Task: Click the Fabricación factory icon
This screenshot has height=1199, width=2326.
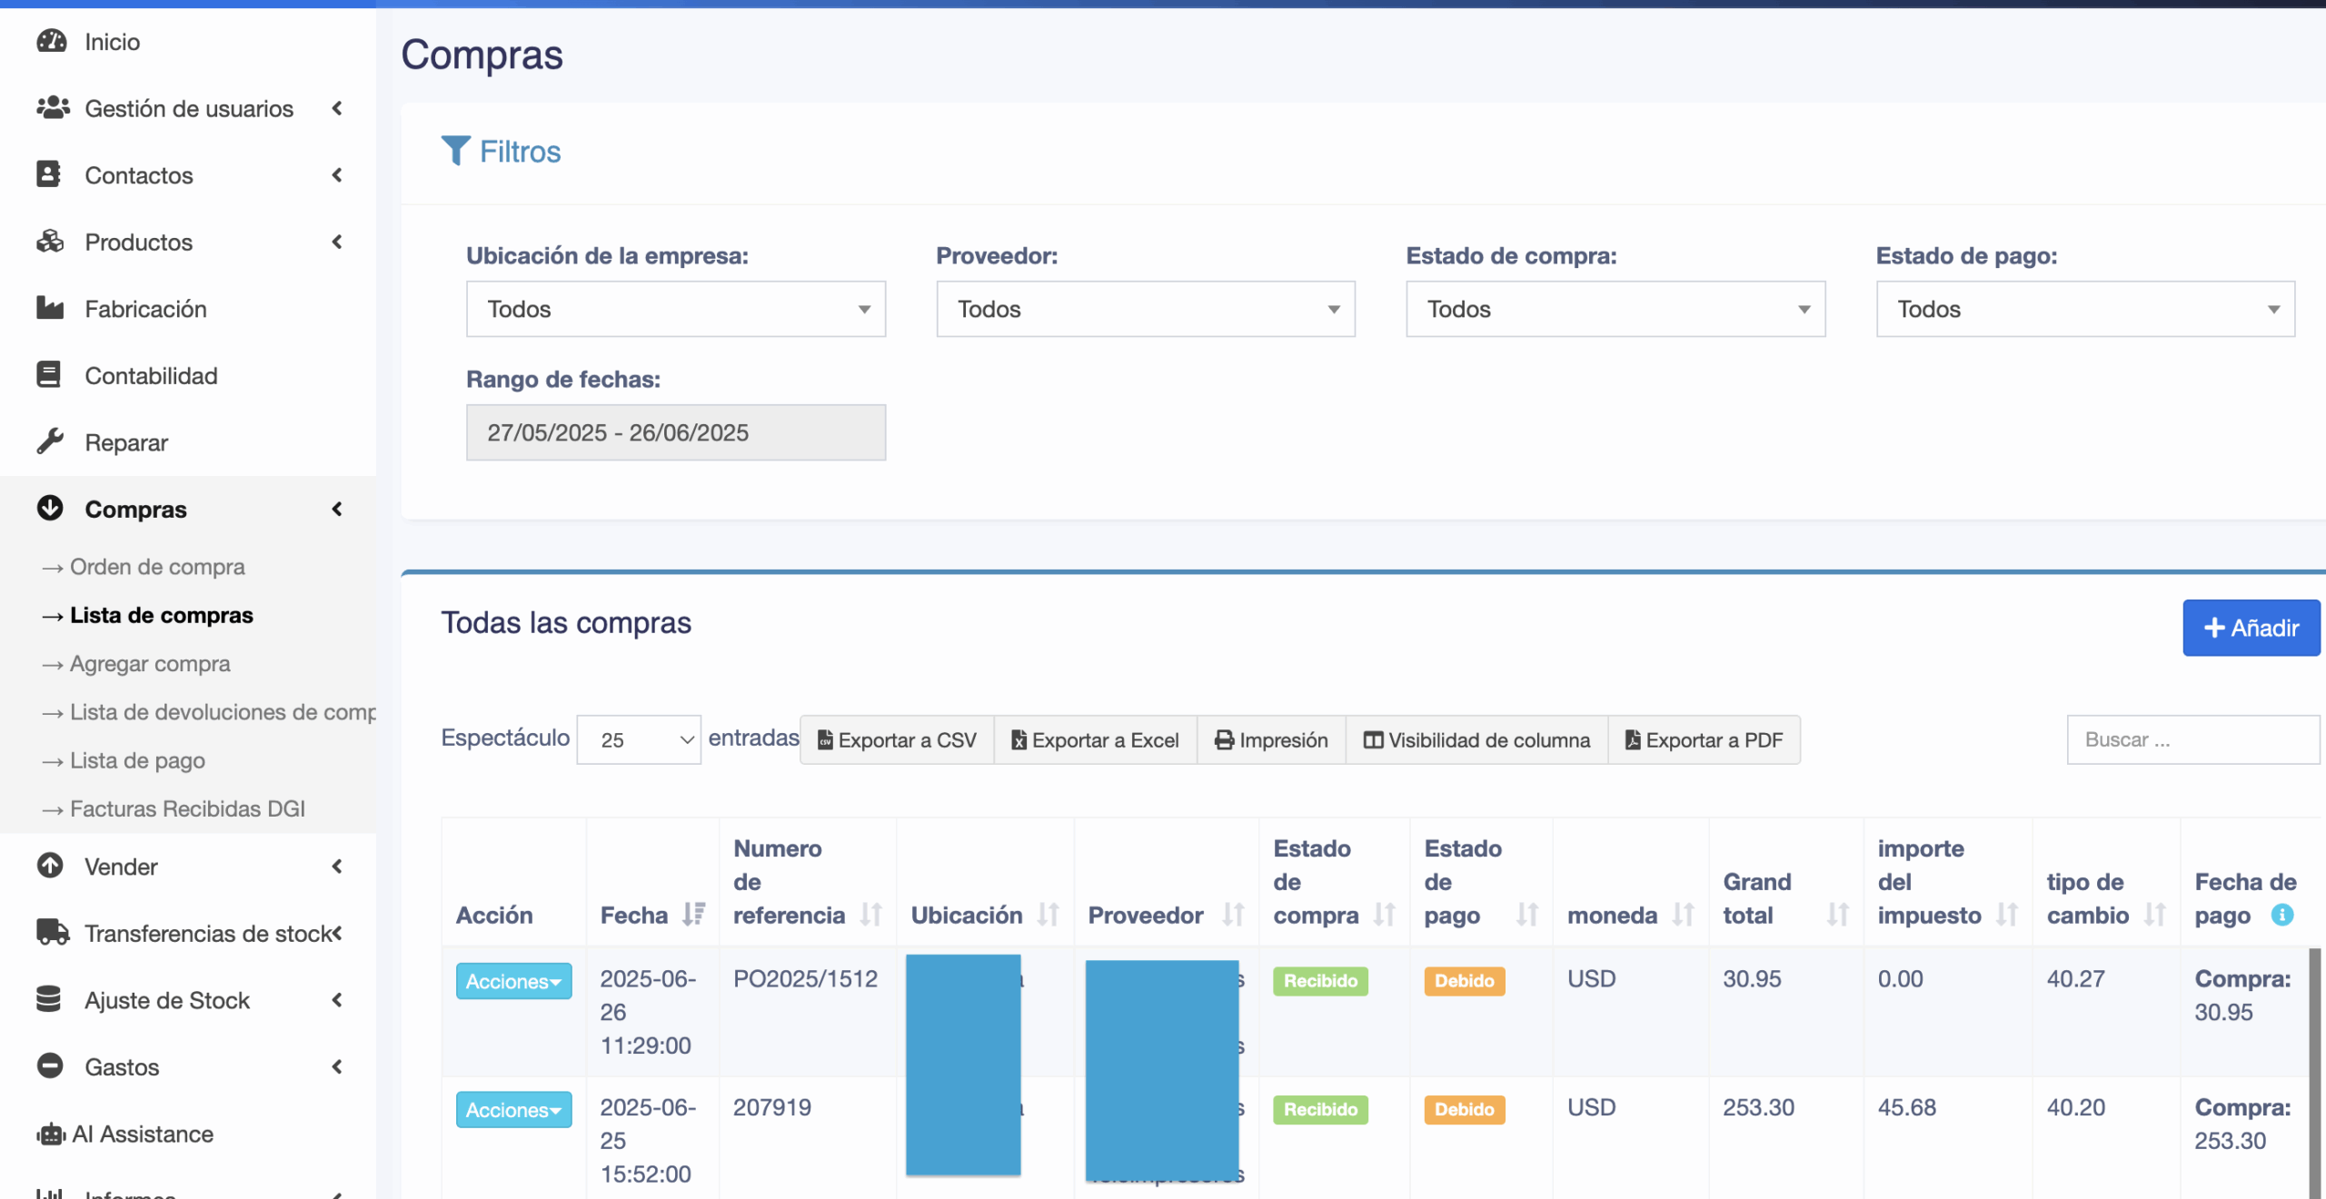Action: click(x=50, y=308)
